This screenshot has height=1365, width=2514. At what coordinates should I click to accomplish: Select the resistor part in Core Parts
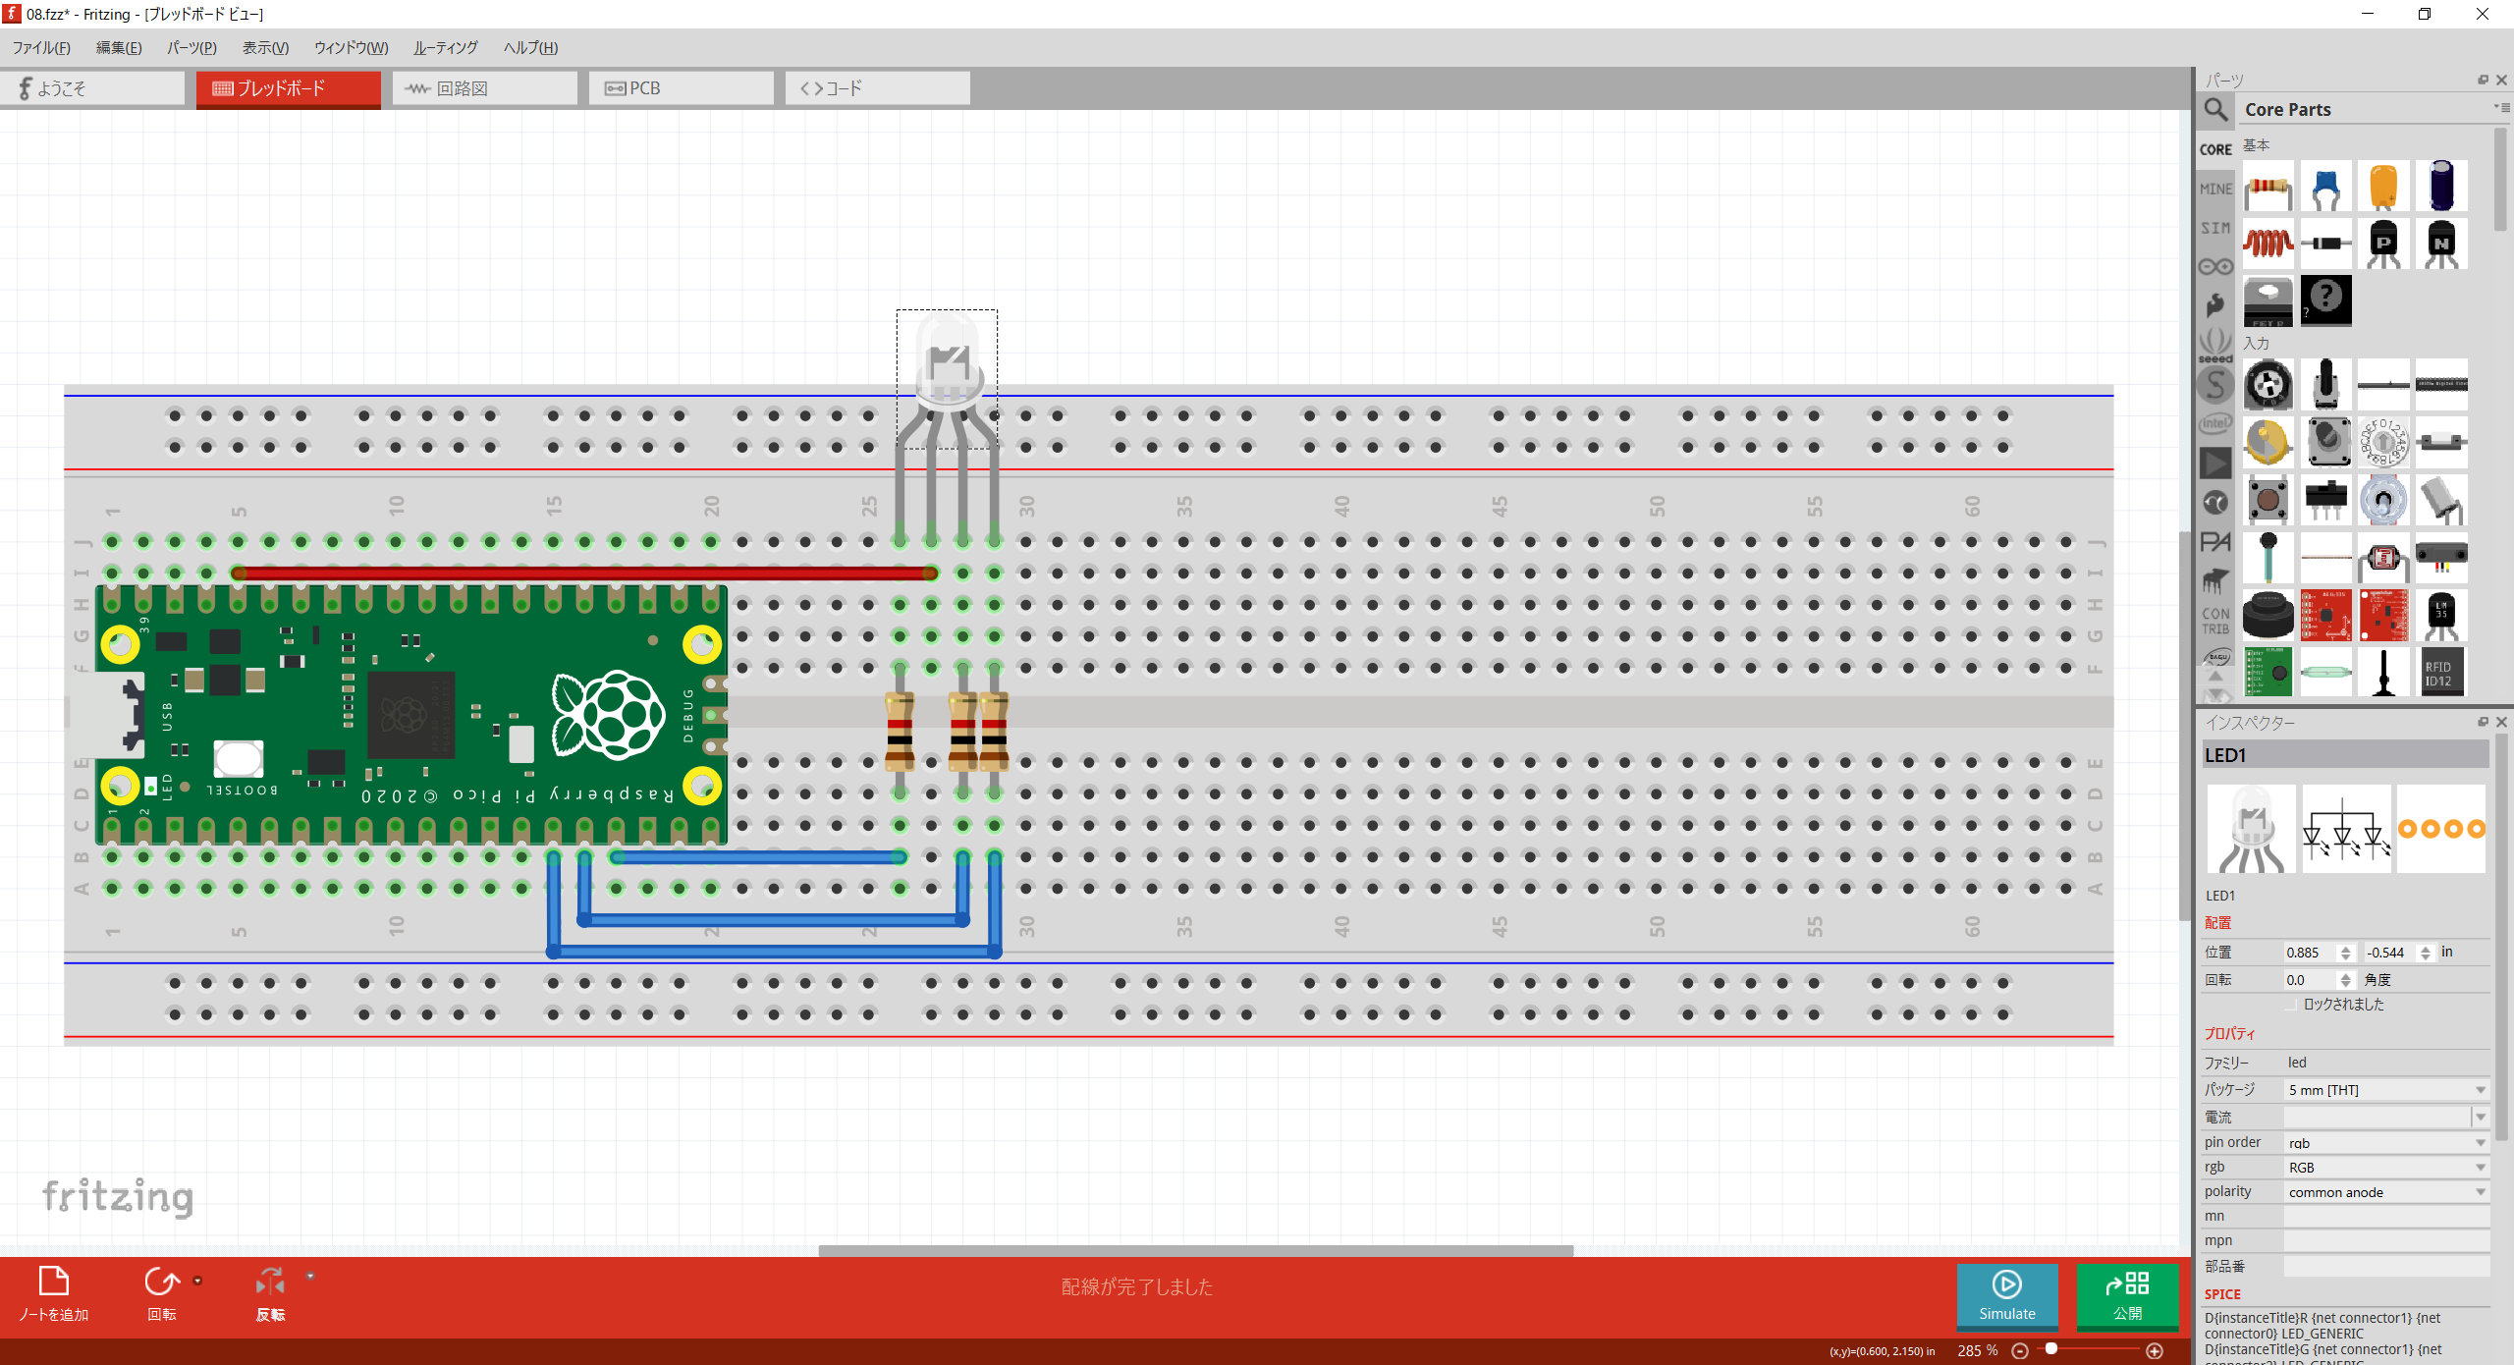point(2268,187)
